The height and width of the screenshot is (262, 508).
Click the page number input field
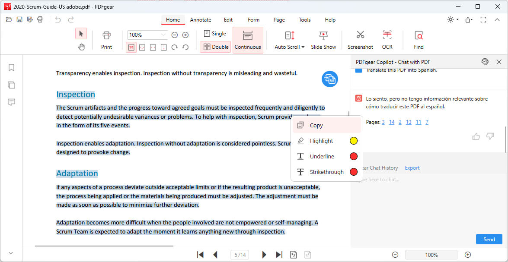point(240,254)
